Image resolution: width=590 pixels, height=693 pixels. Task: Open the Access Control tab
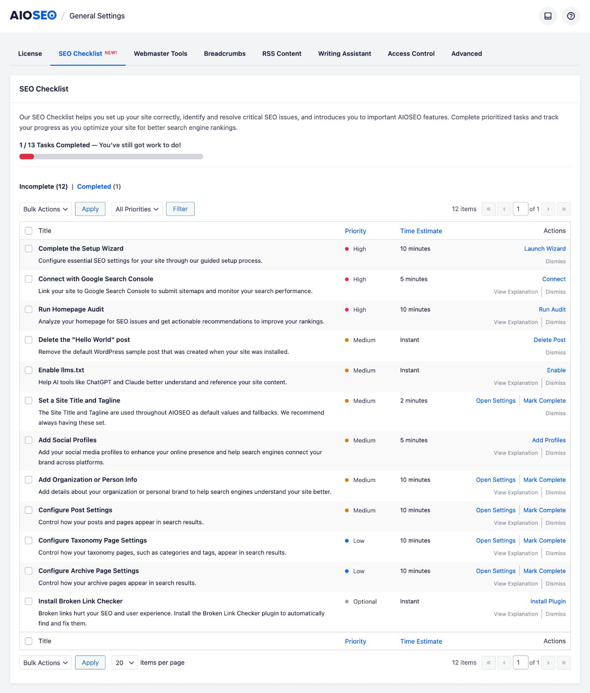pos(411,54)
